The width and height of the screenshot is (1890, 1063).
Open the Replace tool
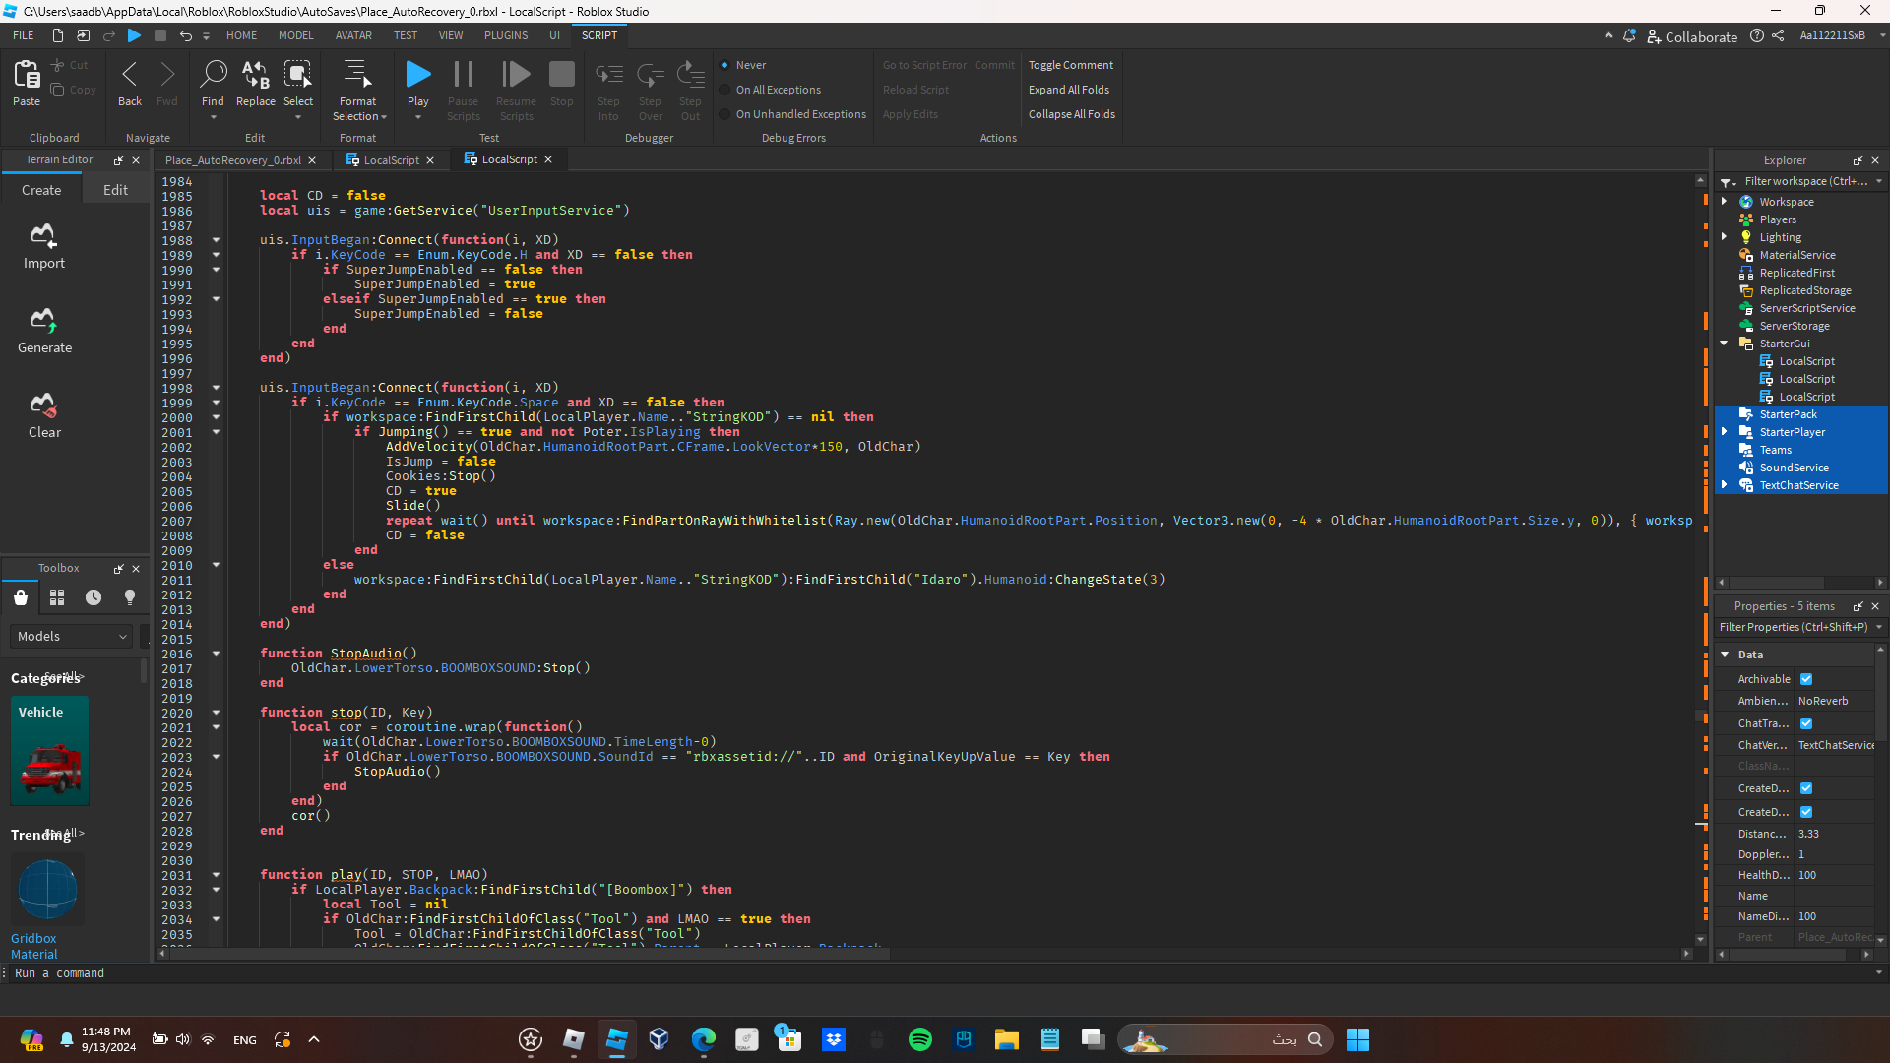point(256,83)
